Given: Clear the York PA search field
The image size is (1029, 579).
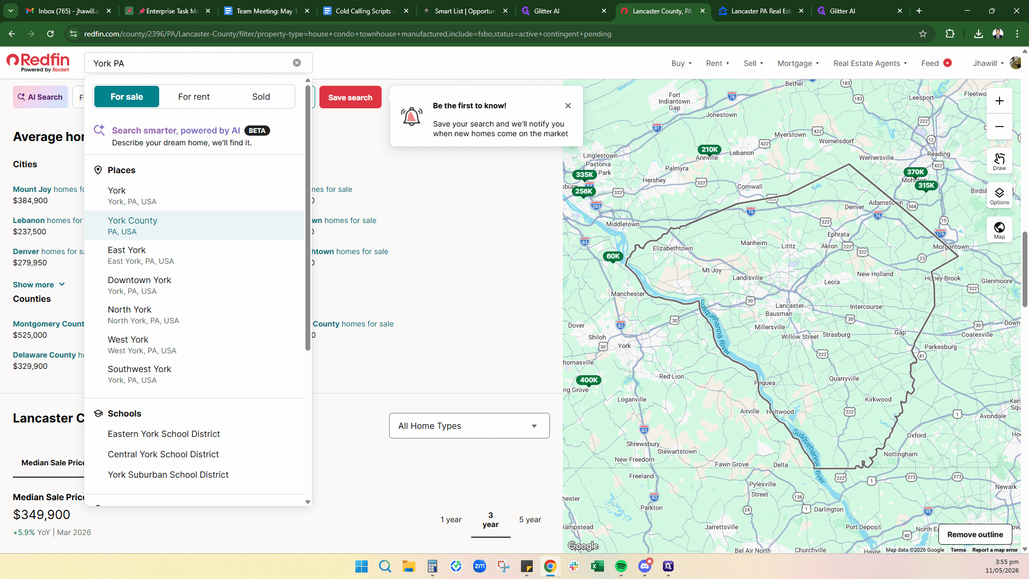Looking at the screenshot, I should tap(297, 63).
